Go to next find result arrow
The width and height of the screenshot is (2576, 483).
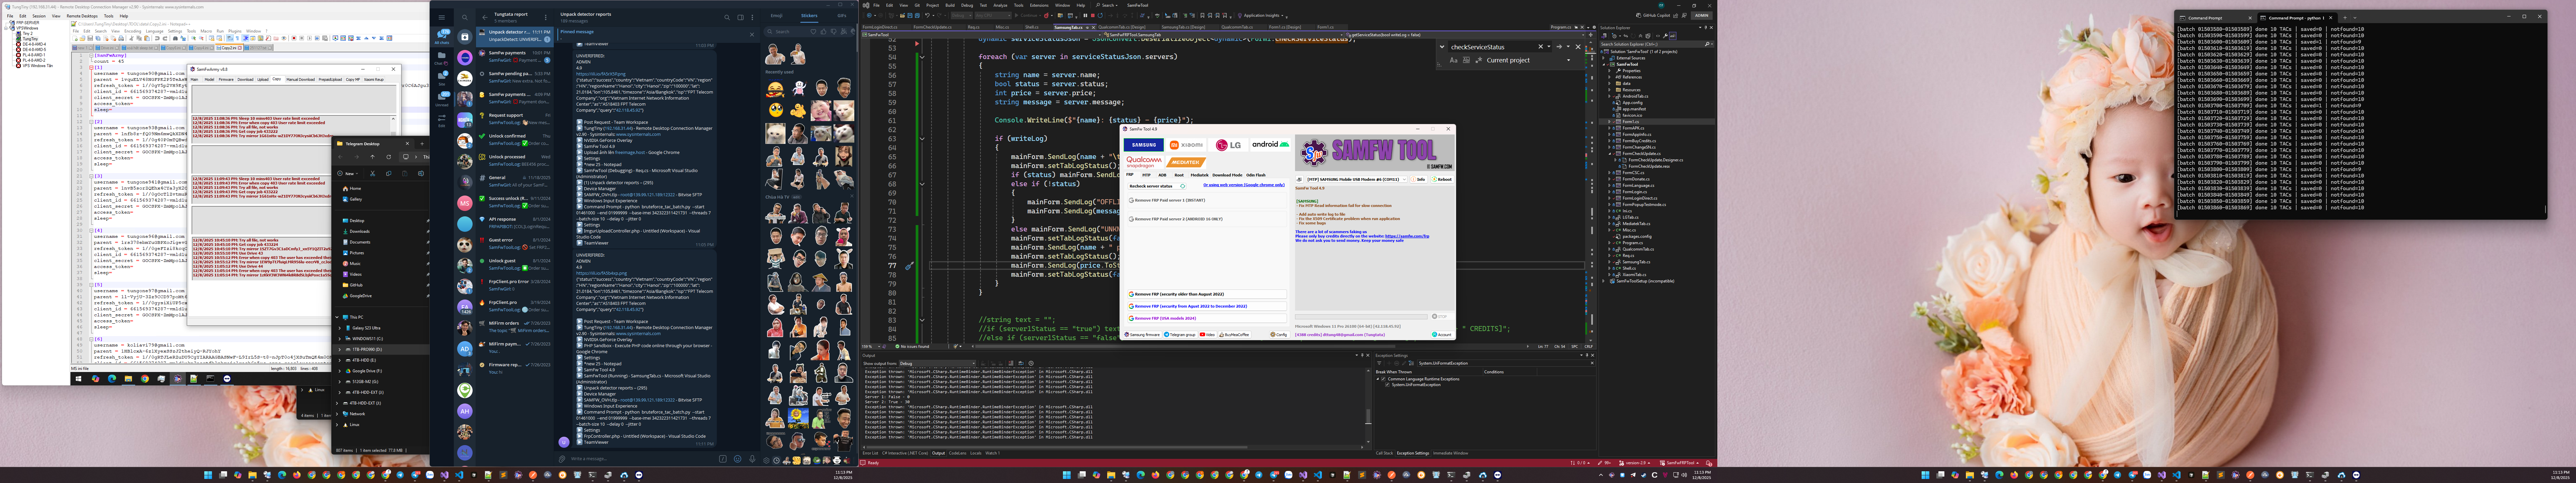(x=1559, y=47)
